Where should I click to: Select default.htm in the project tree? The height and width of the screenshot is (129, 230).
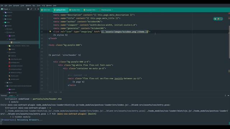[x=16, y=42]
